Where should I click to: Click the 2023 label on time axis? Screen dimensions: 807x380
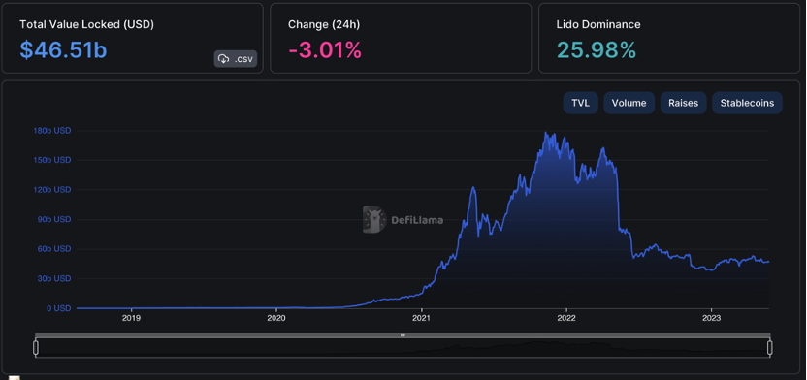(711, 318)
